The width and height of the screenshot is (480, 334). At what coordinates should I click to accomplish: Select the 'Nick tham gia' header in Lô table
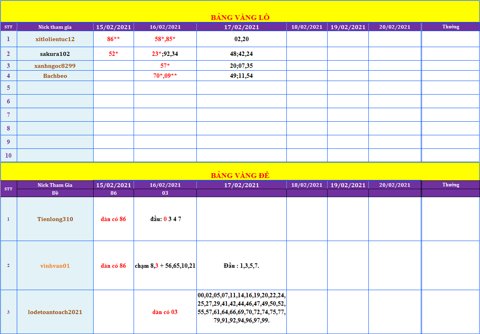[x=55, y=27]
